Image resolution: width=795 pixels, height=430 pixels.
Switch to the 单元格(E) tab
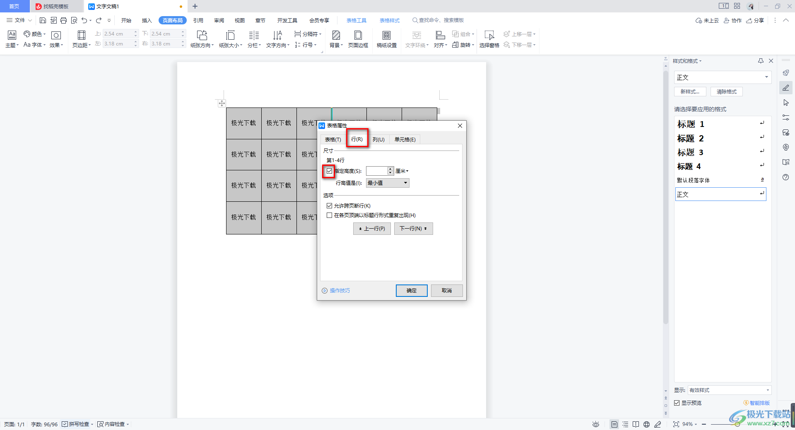click(405, 139)
